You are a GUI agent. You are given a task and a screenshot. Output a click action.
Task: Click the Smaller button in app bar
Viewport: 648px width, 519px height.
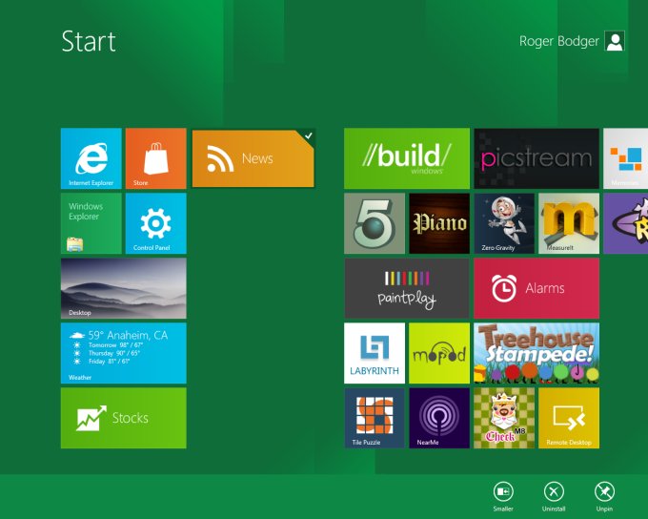click(x=503, y=497)
